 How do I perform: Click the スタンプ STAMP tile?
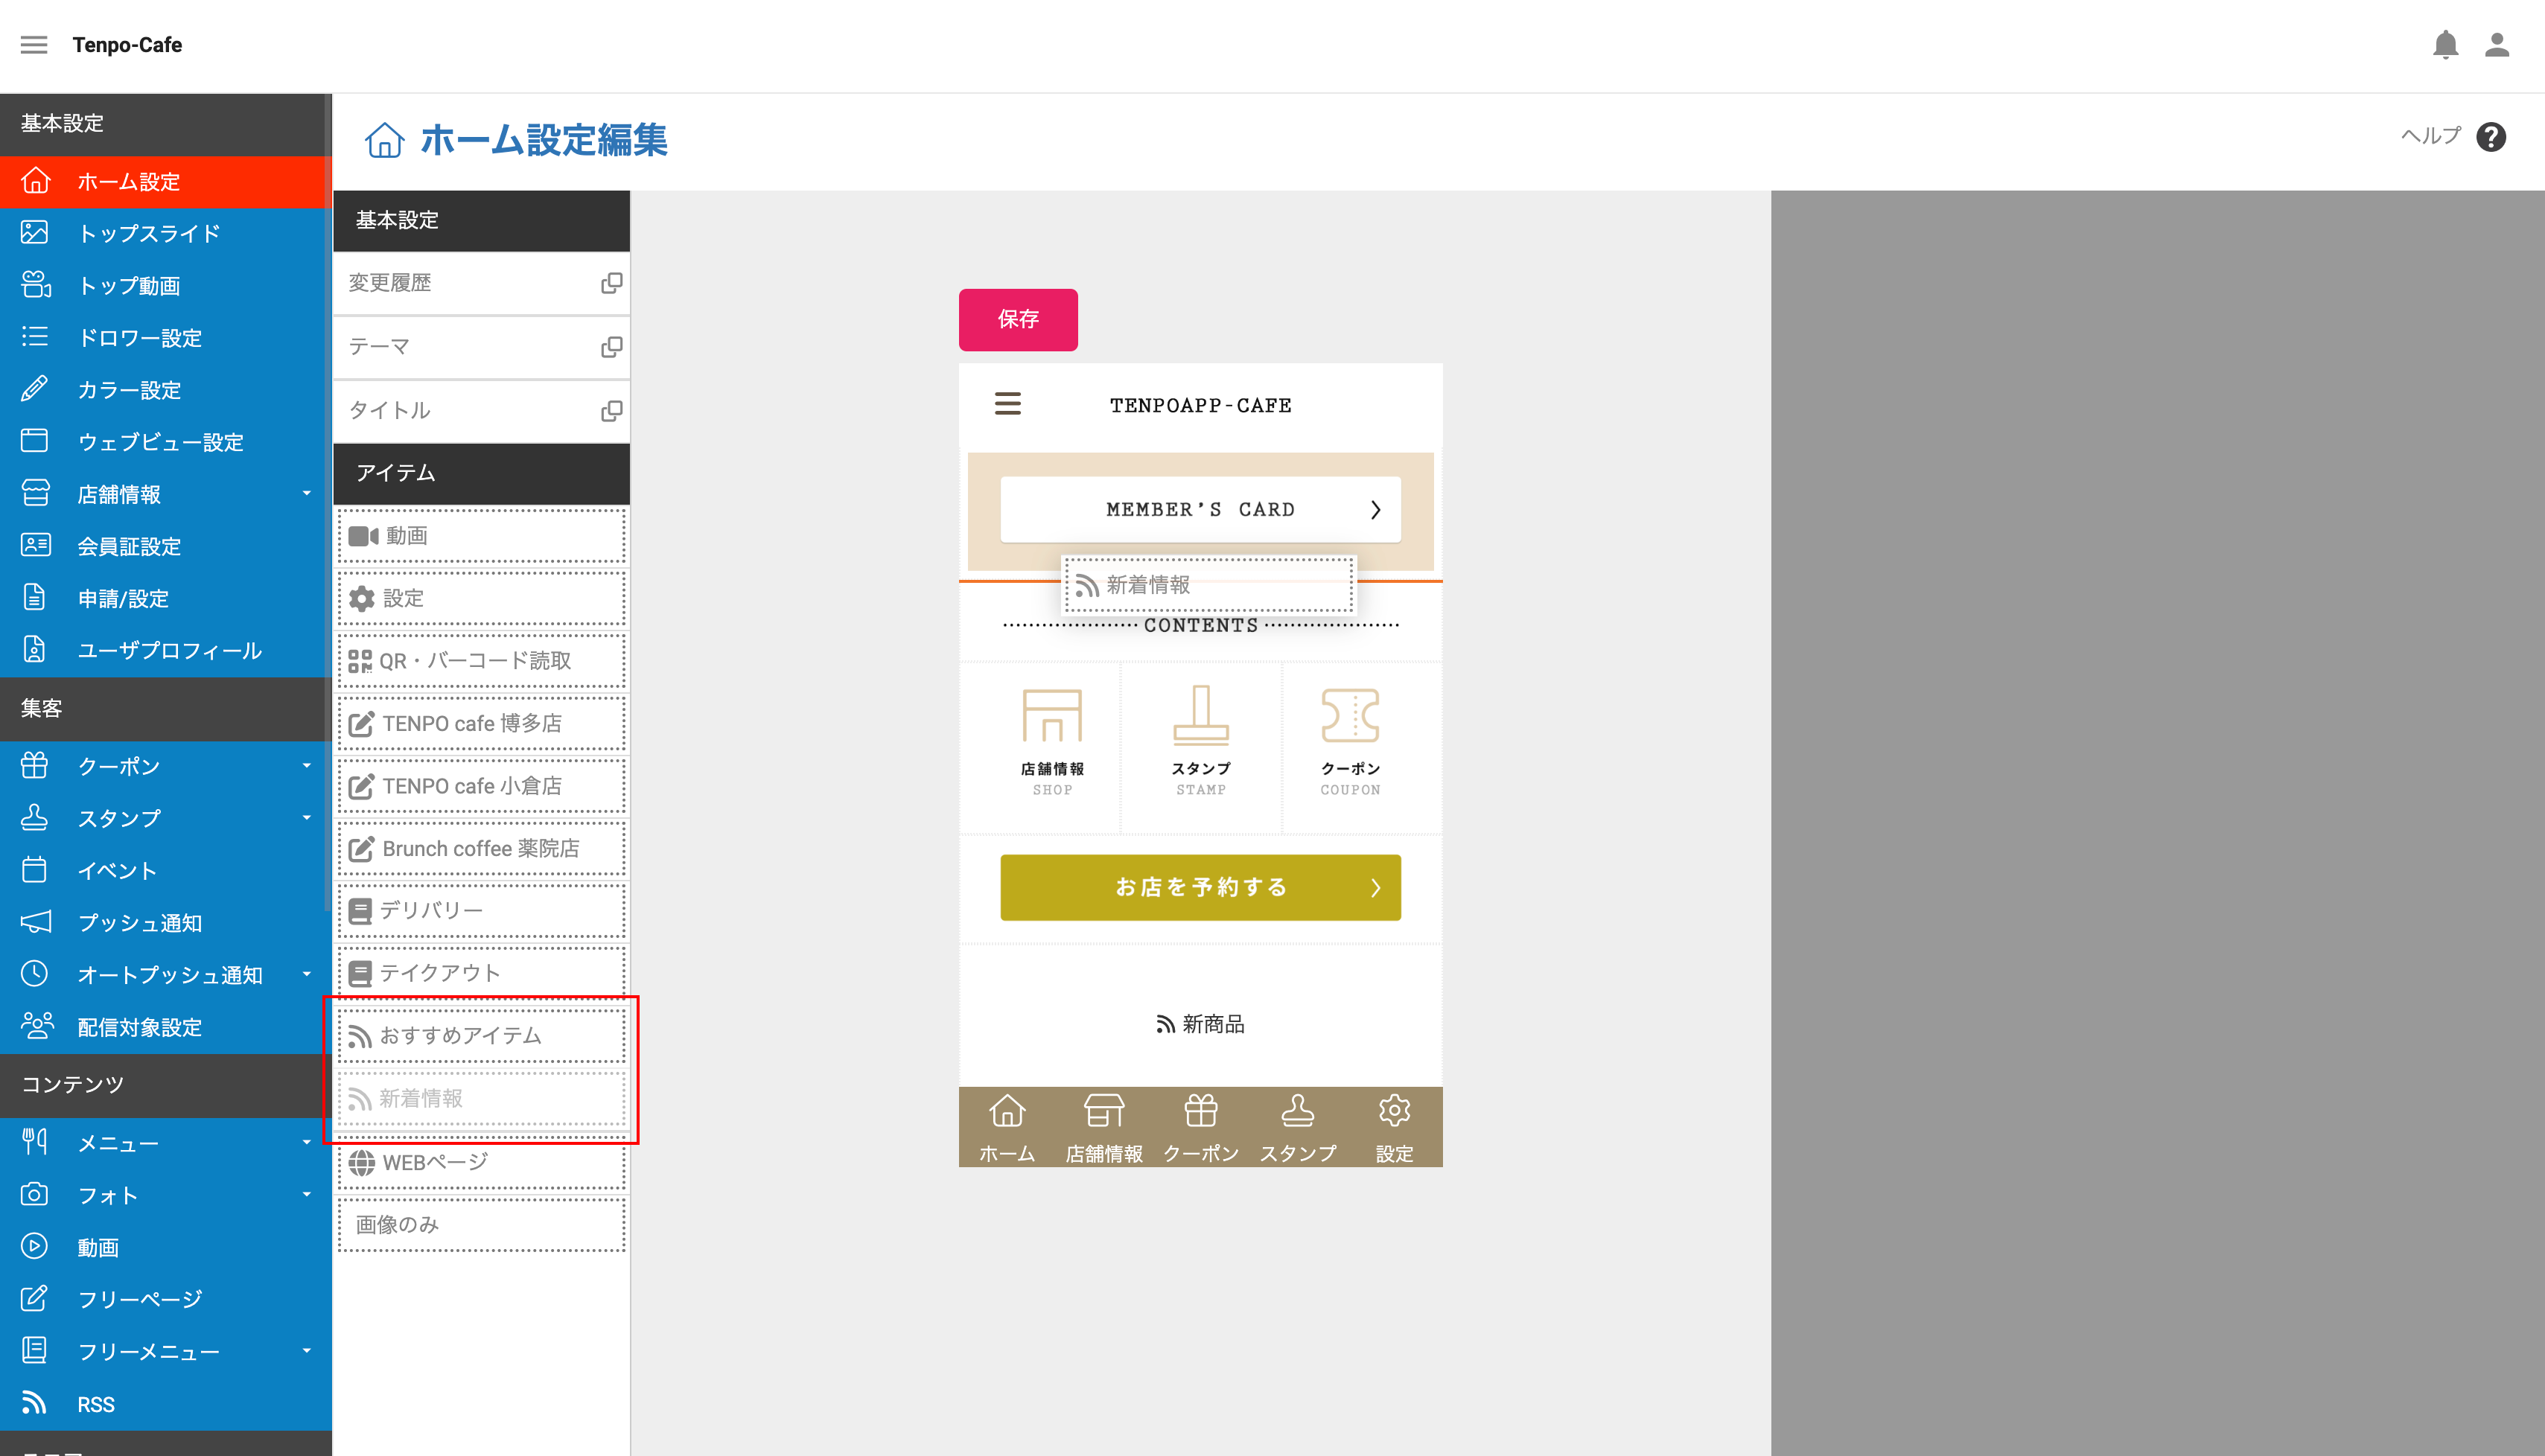tap(1201, 747)
